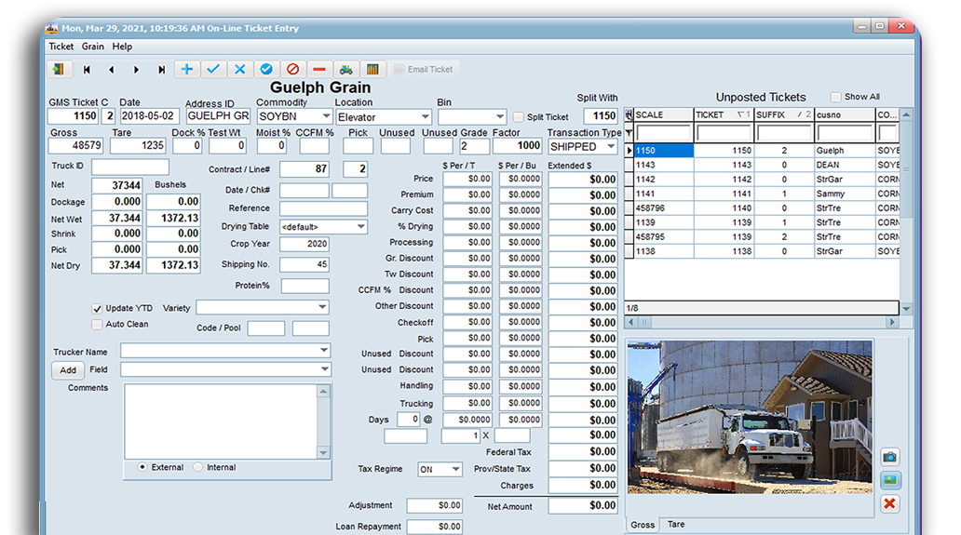Click the Add button next to Field
The image size is (961, 535).
point(68,370)
